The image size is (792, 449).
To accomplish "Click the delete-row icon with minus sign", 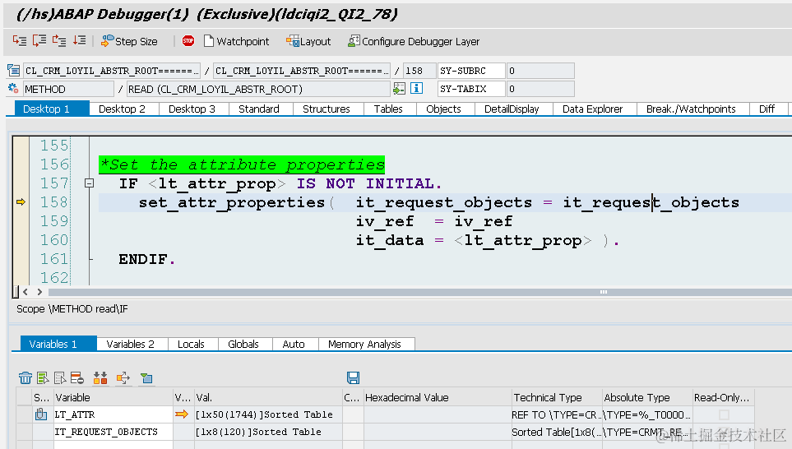I will 77,377.
